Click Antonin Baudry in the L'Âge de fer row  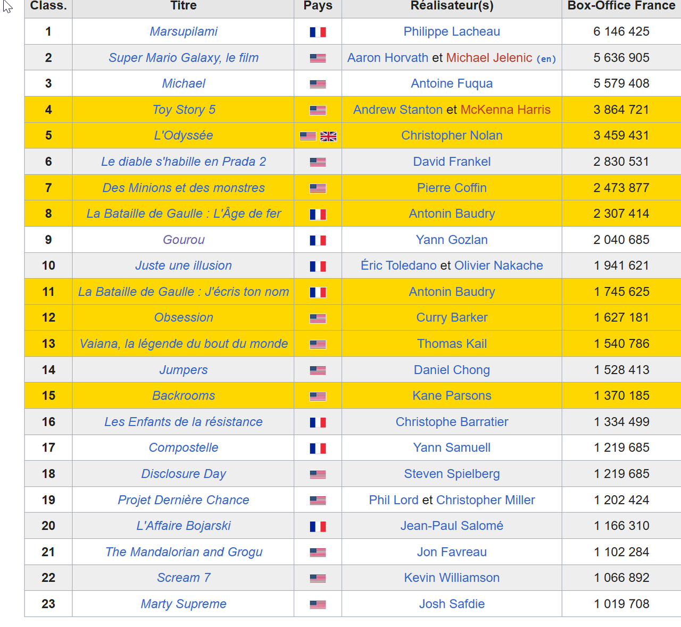tap(452, 214)
